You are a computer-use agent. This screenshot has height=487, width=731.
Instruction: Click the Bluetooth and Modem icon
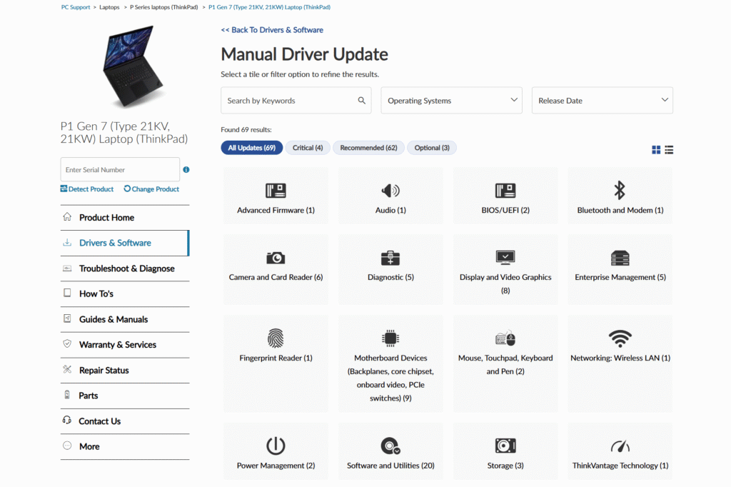point(620,191)
